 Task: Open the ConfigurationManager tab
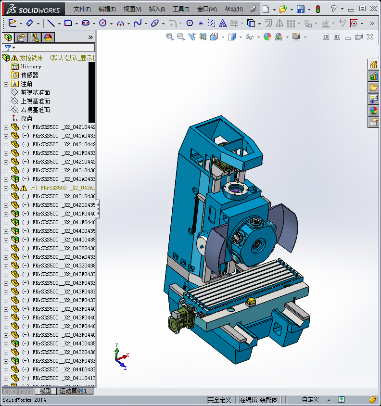coord(35,38)
